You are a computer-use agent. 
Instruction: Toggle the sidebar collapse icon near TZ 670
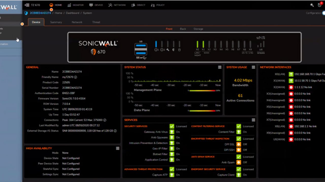click(27, 5)
